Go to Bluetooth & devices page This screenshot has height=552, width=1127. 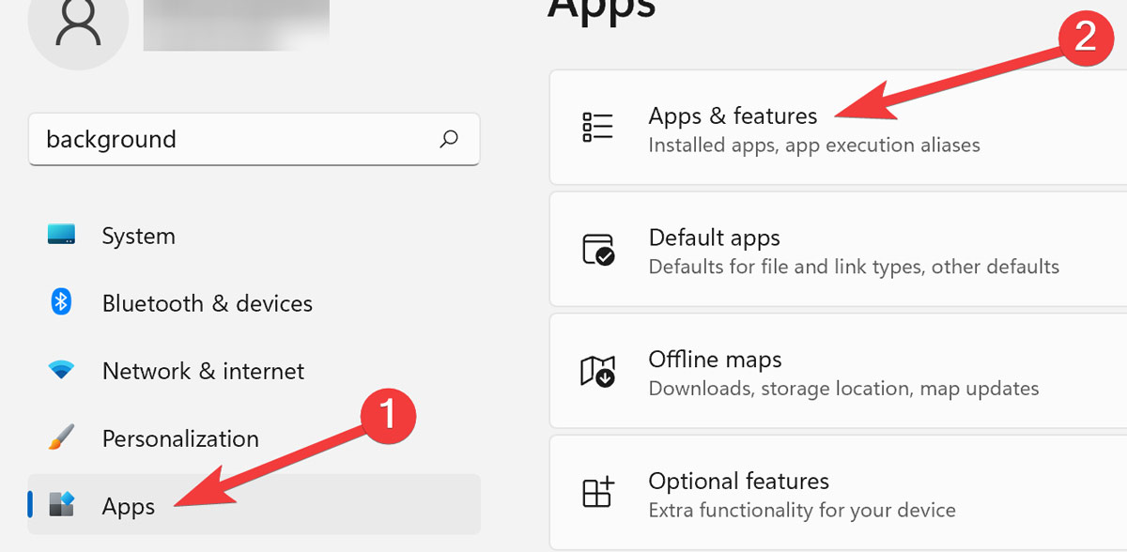[x=207, y=302]
